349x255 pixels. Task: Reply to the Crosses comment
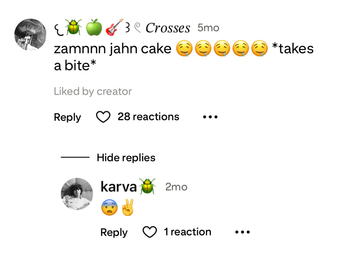point(67,117)
